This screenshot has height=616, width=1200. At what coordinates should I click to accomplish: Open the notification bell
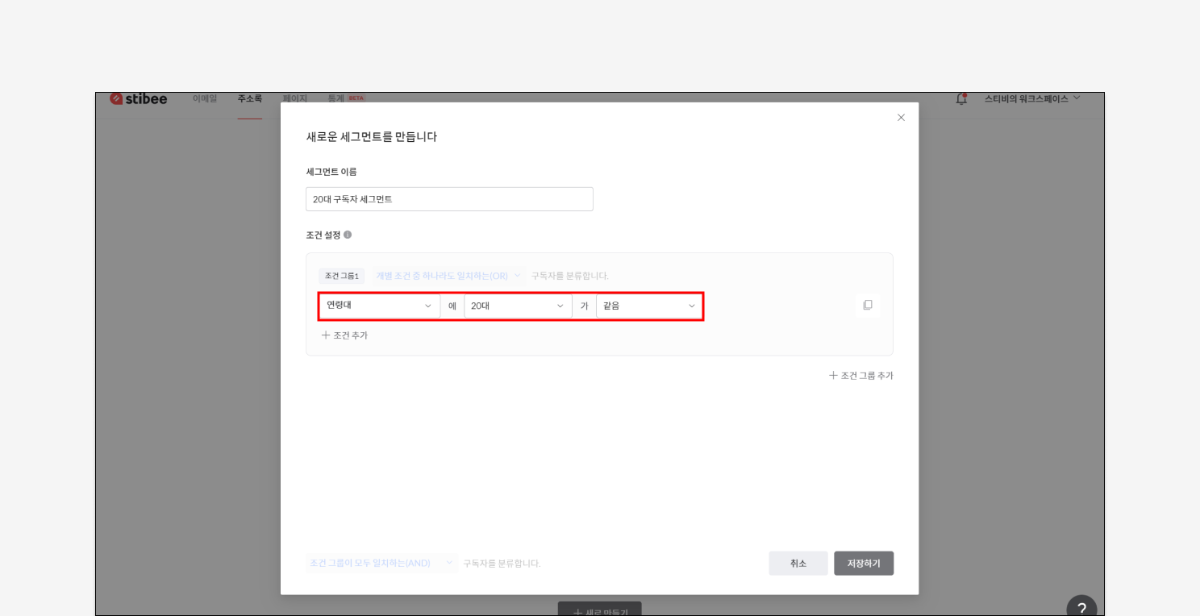(960, 98)
